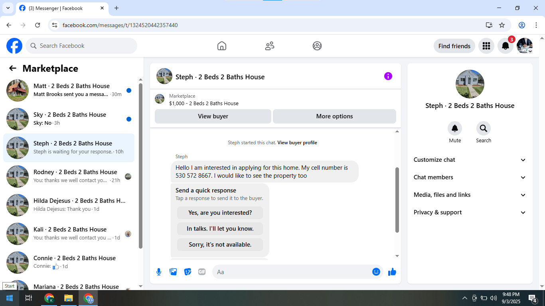Screen dimensions: 545x306
Task: Click the Find friends button
Action: coord(454,46)
